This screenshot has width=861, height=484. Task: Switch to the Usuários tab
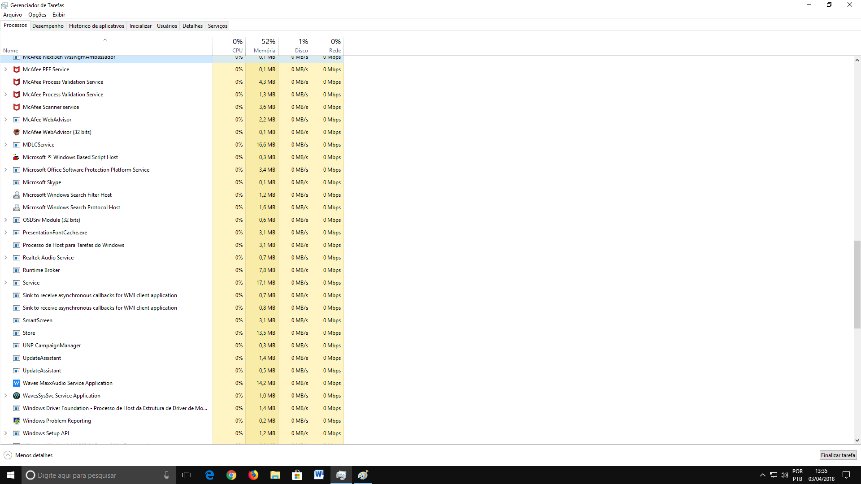(167, 26)
